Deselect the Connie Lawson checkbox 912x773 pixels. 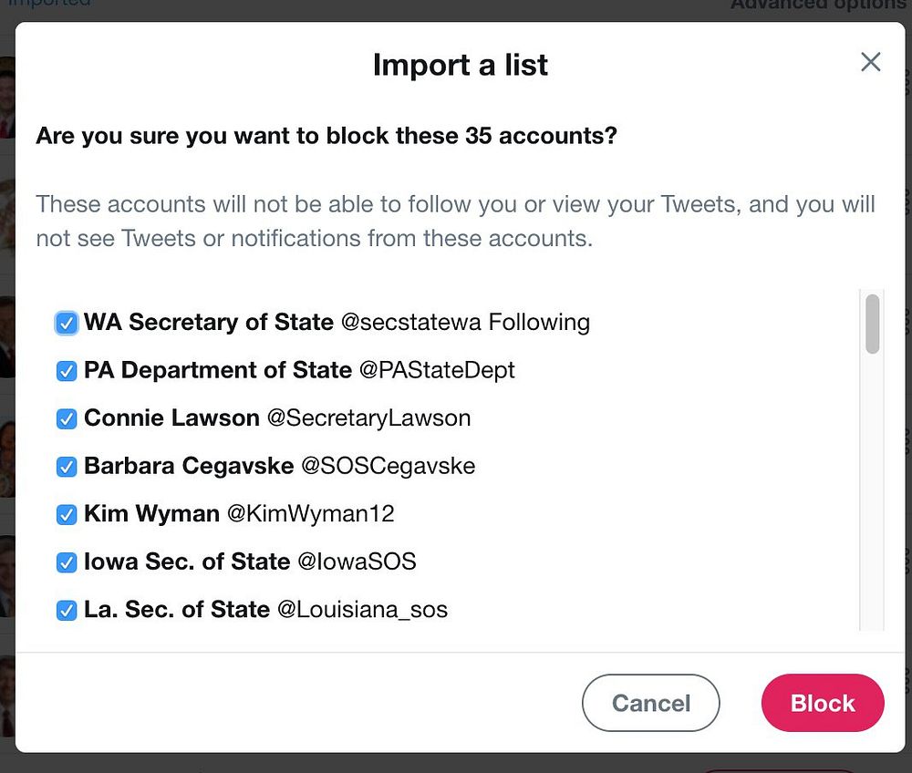pyautogui.click(x=67, y=419)
